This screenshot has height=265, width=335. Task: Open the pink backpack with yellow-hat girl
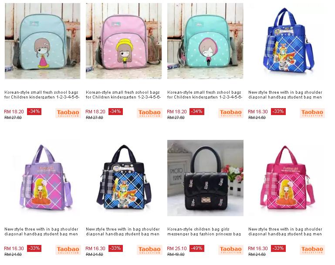124,41
